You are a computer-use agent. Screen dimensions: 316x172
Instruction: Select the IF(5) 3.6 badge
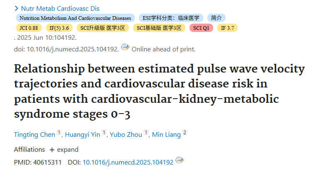(x=59, y=28)
